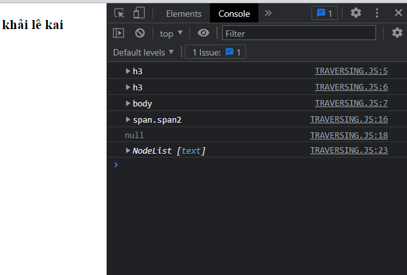Screen dimensions: 407x275
Task: Click the body text in log
Action: (142, 103)
